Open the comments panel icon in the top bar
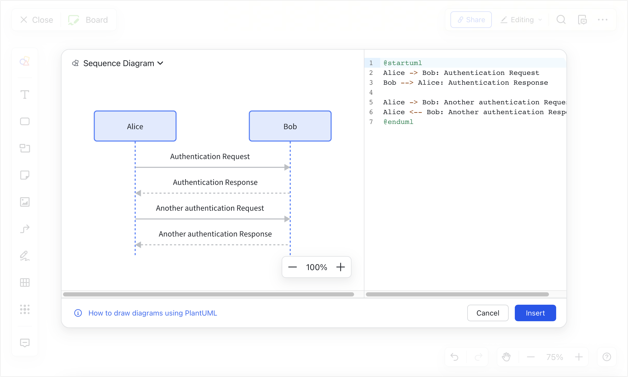The height and width of the screenshot is (377, 628). click(x=582, y=20)
